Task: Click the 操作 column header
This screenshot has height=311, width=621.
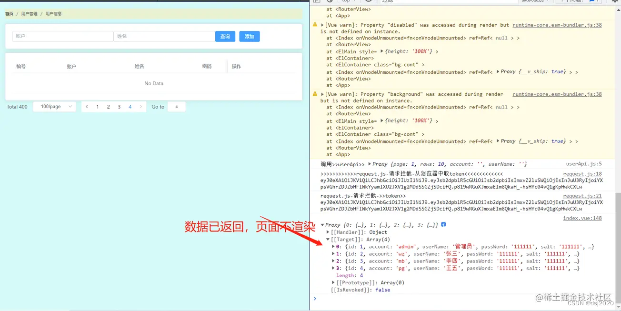Action: pyautogui.click(x=236, y=67)
